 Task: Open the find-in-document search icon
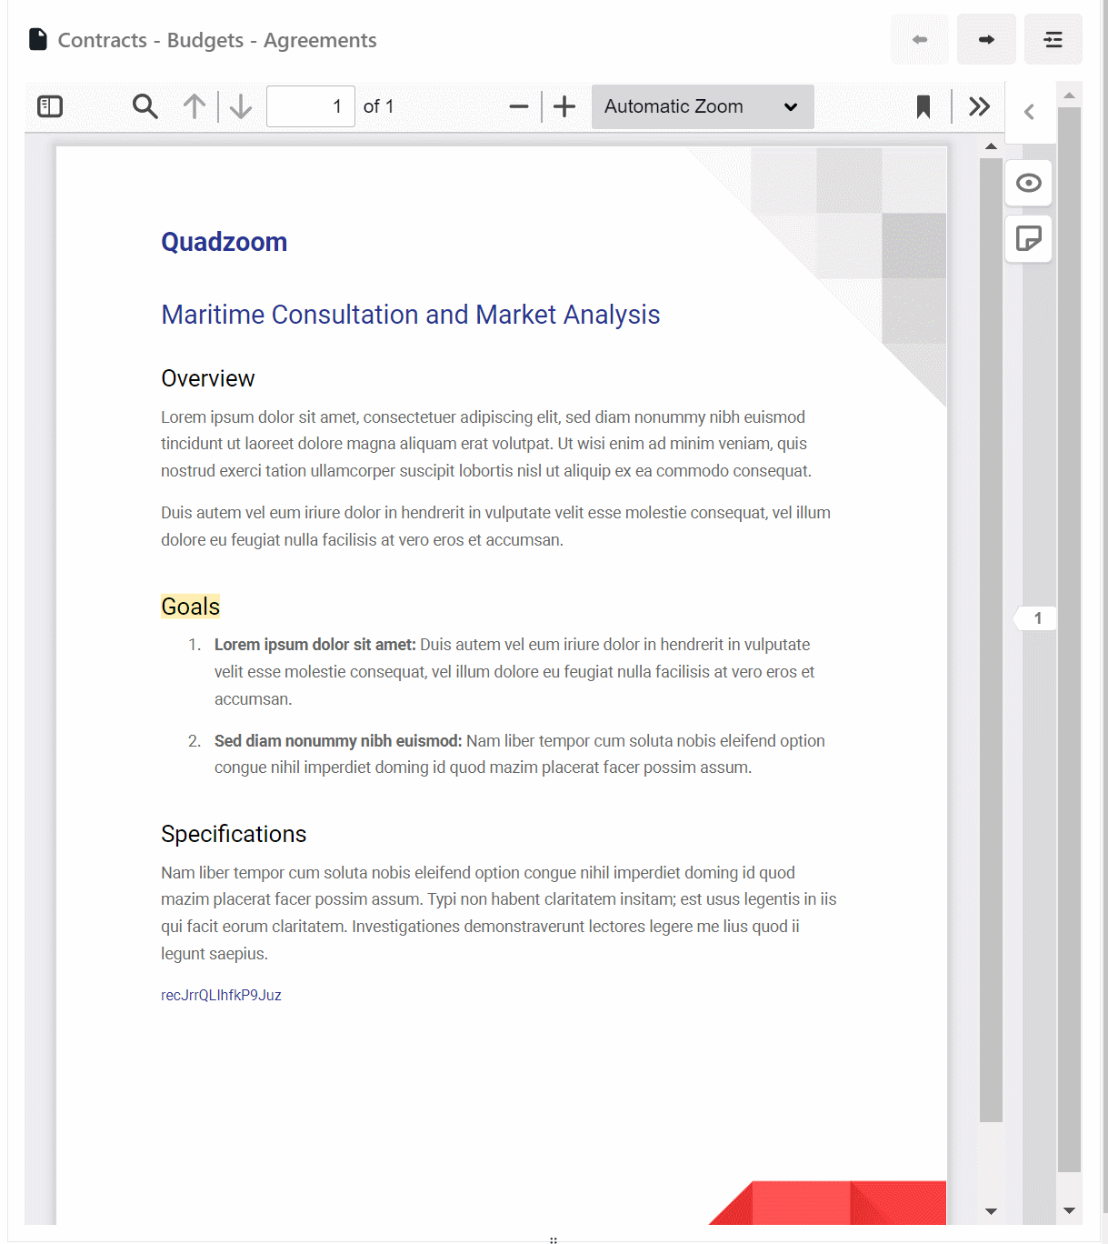click(145, 106)
